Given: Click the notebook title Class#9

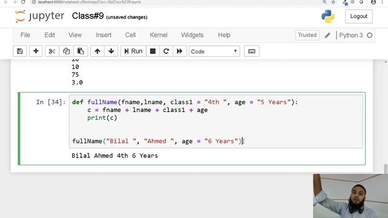Looking at the screenshot, I should [88, 16].
